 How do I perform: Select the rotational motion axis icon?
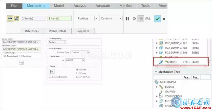17,19
